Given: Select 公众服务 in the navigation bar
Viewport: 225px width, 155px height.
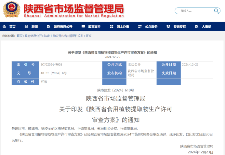Looking at the screenshot, I should 151,27.
